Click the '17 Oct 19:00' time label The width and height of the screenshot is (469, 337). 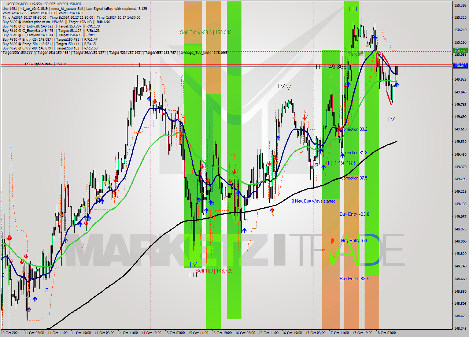(362, 333)
